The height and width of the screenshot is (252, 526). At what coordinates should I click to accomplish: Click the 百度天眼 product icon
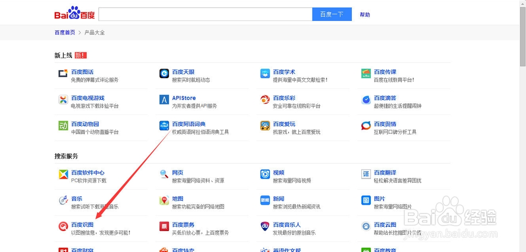tap(164, 73)
